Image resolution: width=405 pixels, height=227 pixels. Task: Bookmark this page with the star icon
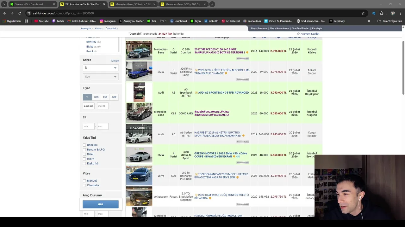coord(363,13)
